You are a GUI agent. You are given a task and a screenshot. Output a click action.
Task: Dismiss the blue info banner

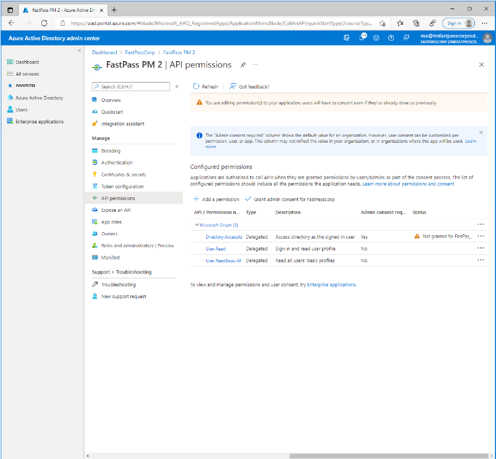[481, 132]
